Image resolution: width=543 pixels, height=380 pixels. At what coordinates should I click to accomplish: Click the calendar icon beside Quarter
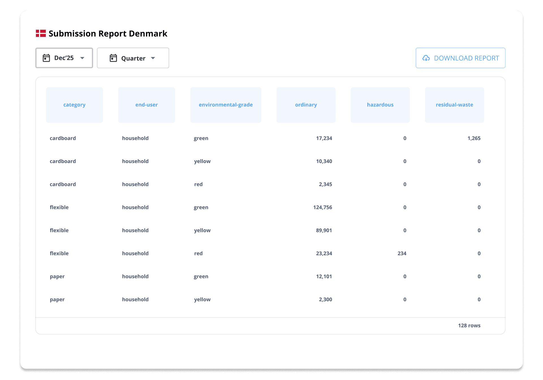(x=113, y=58)
